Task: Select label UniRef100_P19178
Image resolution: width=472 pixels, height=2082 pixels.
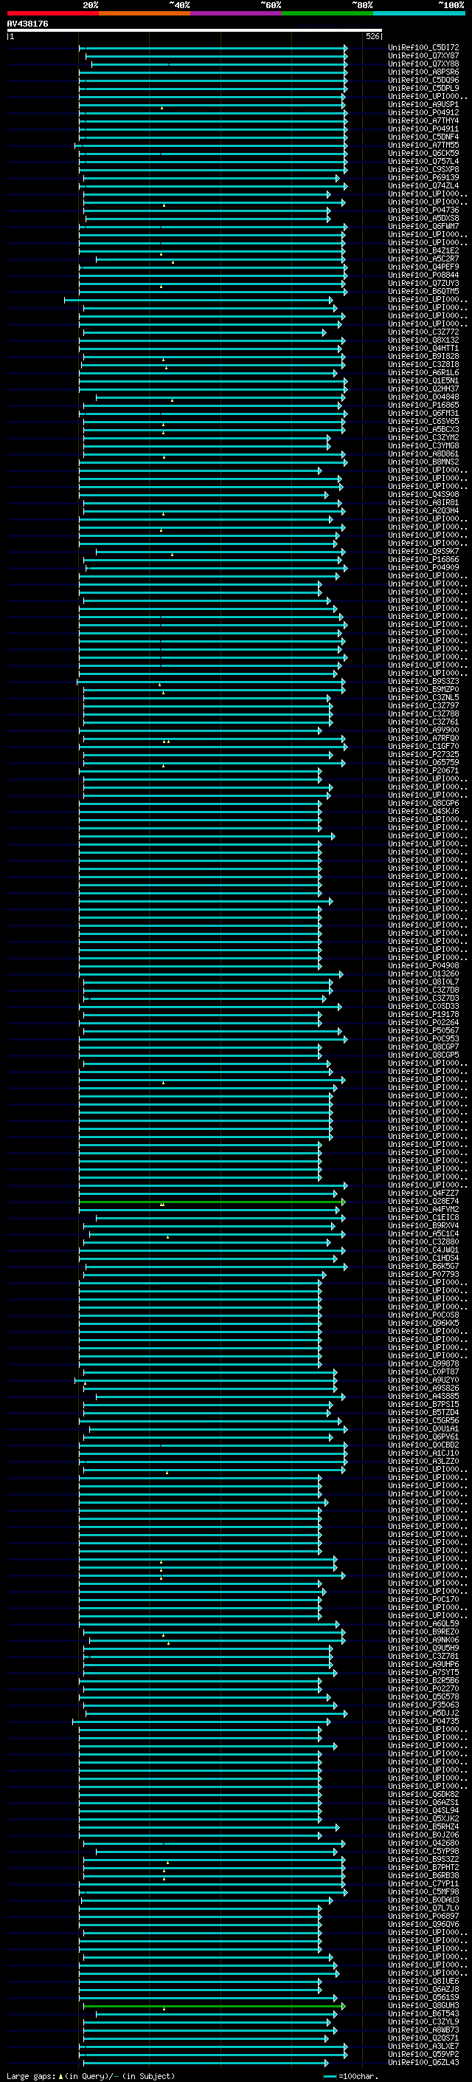Action: pyautogui.click(x=423, y=1014)
